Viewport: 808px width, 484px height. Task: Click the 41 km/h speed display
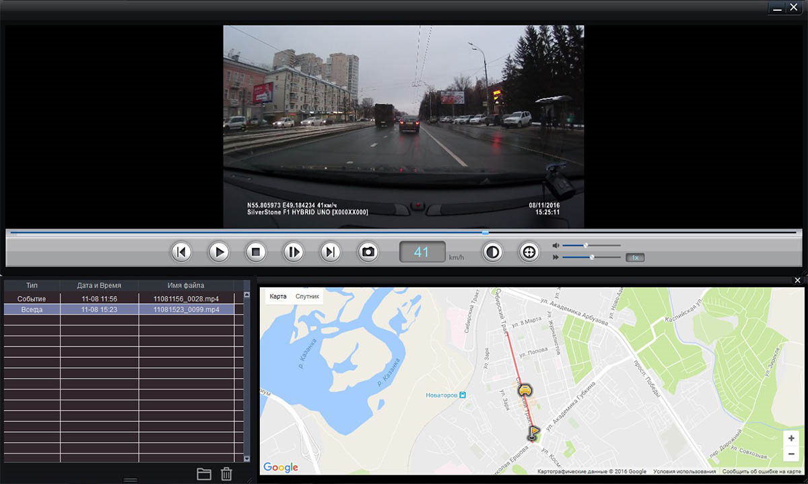(x=422, y=252)
